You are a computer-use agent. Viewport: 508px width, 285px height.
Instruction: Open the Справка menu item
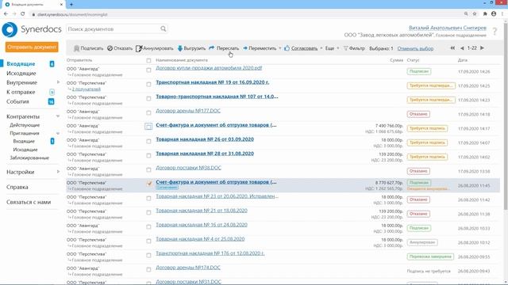point(17,187)
